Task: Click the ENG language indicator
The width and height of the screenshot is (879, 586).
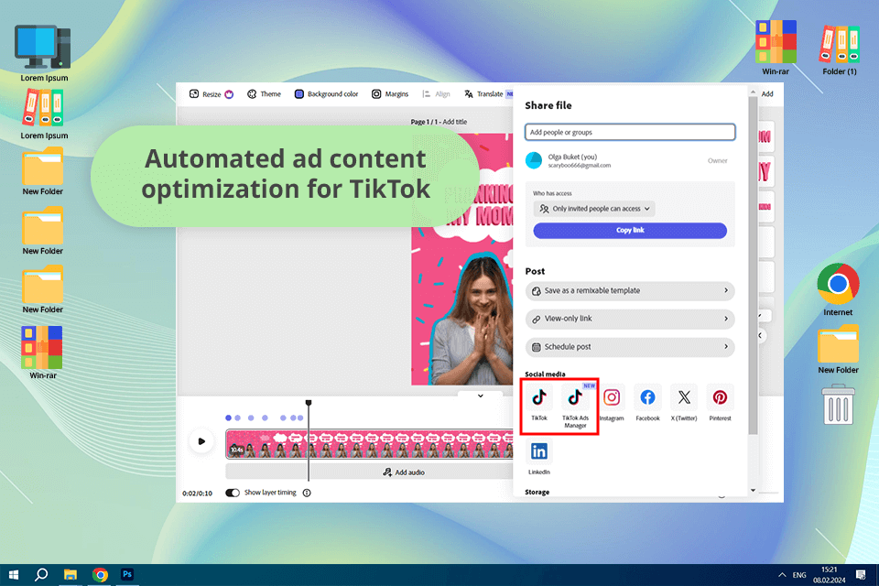Action: point(799,575)
